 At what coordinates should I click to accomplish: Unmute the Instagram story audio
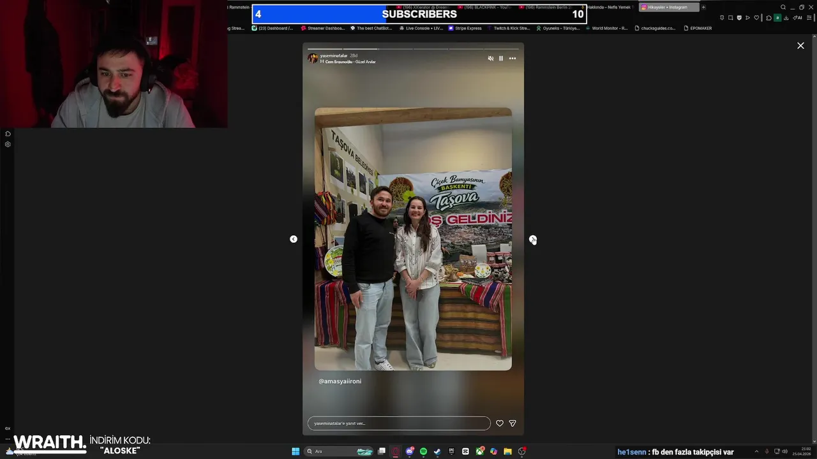point(490,58)
